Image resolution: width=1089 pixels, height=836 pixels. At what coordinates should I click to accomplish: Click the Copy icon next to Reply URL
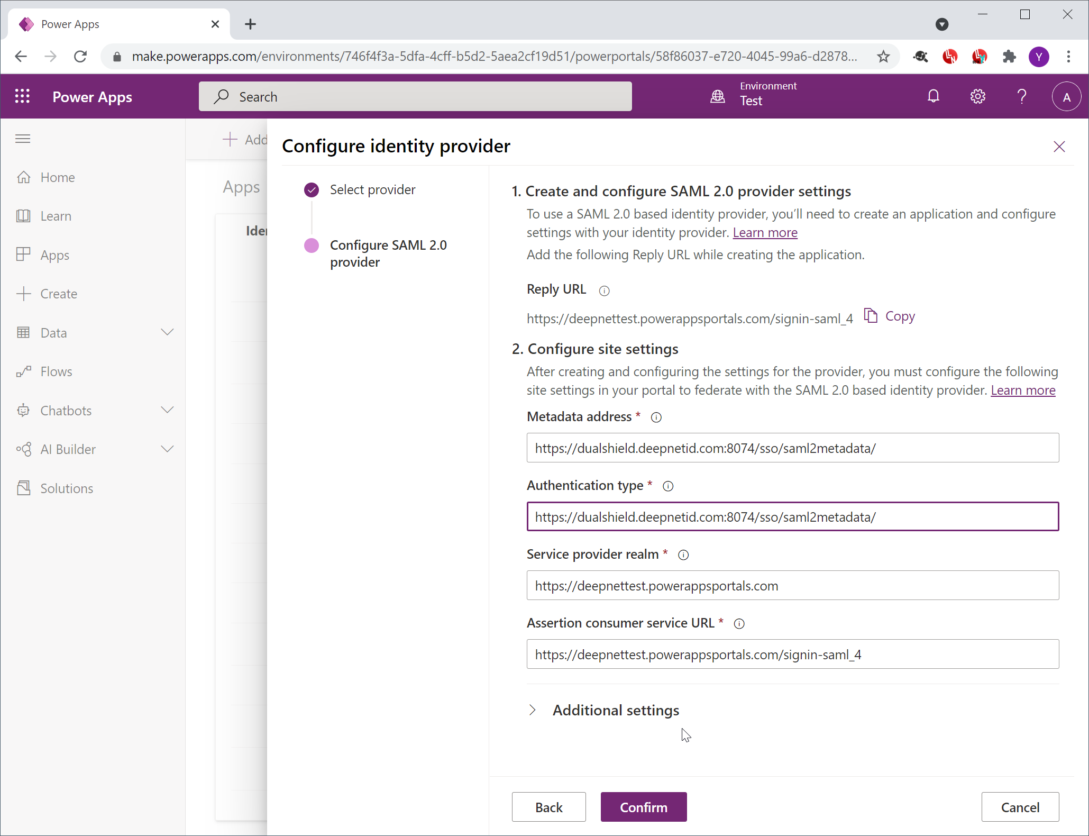tap(871, 316)
